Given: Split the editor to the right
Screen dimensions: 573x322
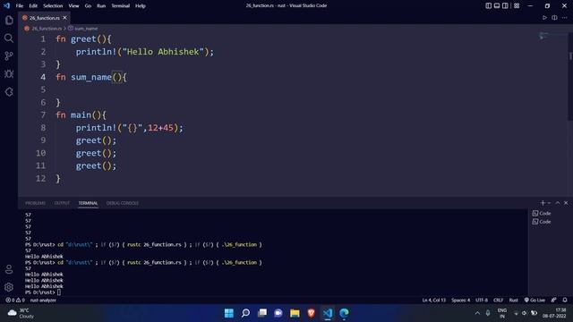Looking at the screenshot, I should (x=554, y=18).
